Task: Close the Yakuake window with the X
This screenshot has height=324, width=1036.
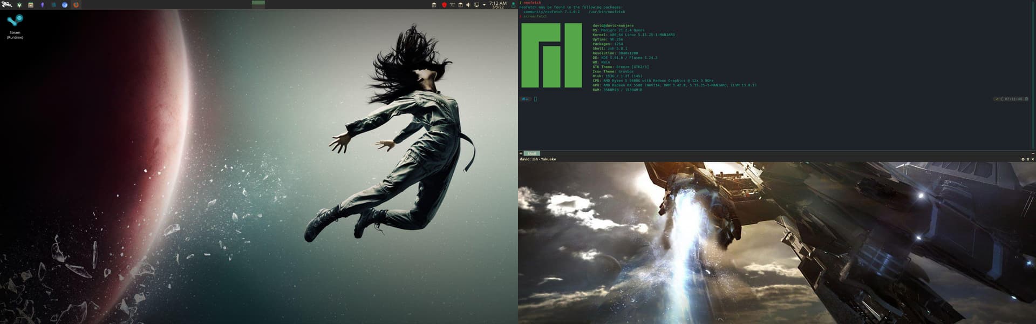Action: point(1033,159)
